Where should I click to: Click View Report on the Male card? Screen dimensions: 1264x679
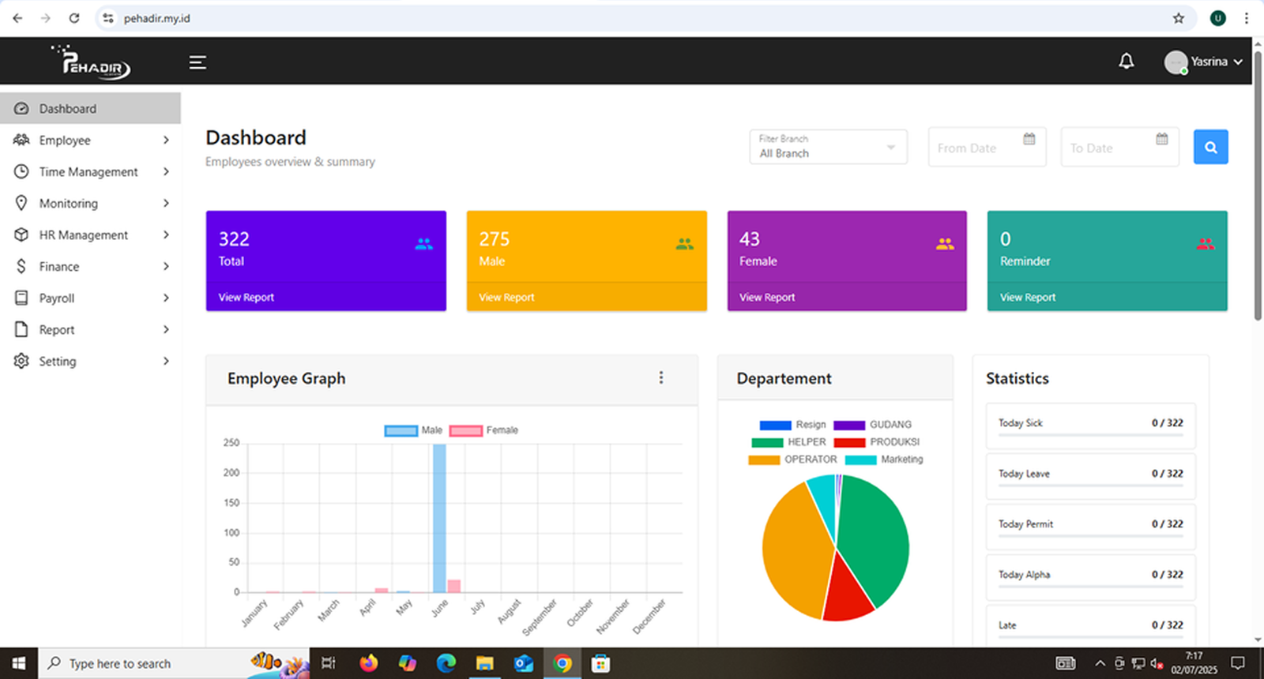[506, 298]
